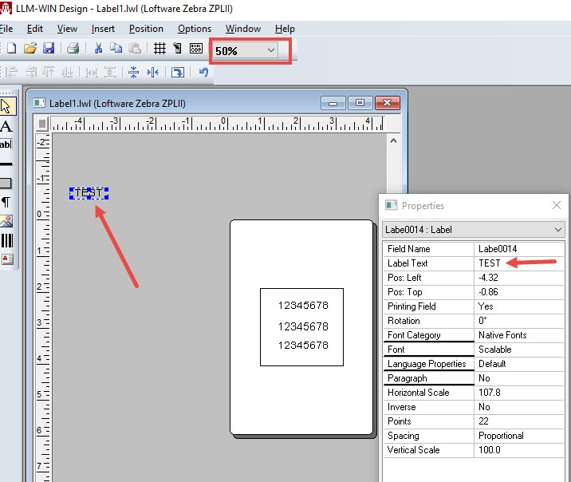Close the Properties panel
The image size is (571, 482).
(557, 205)
